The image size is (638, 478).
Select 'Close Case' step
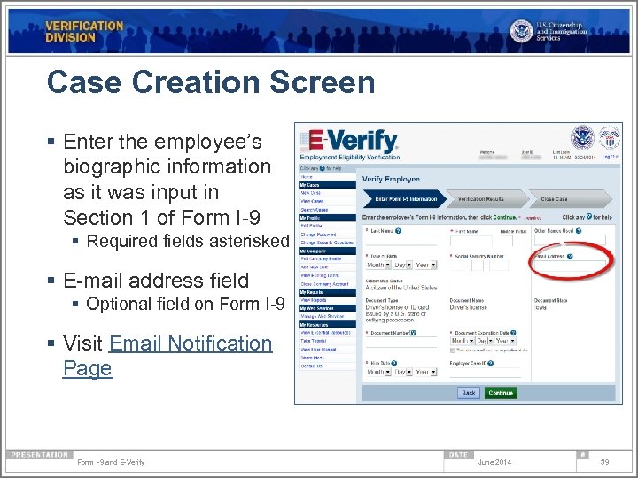[x=571, y=199]
